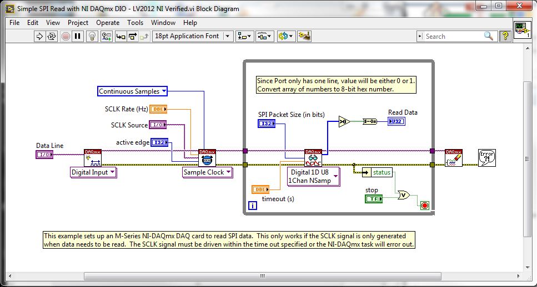Select the DAQmx Clear Task node

tap(454, 158)
